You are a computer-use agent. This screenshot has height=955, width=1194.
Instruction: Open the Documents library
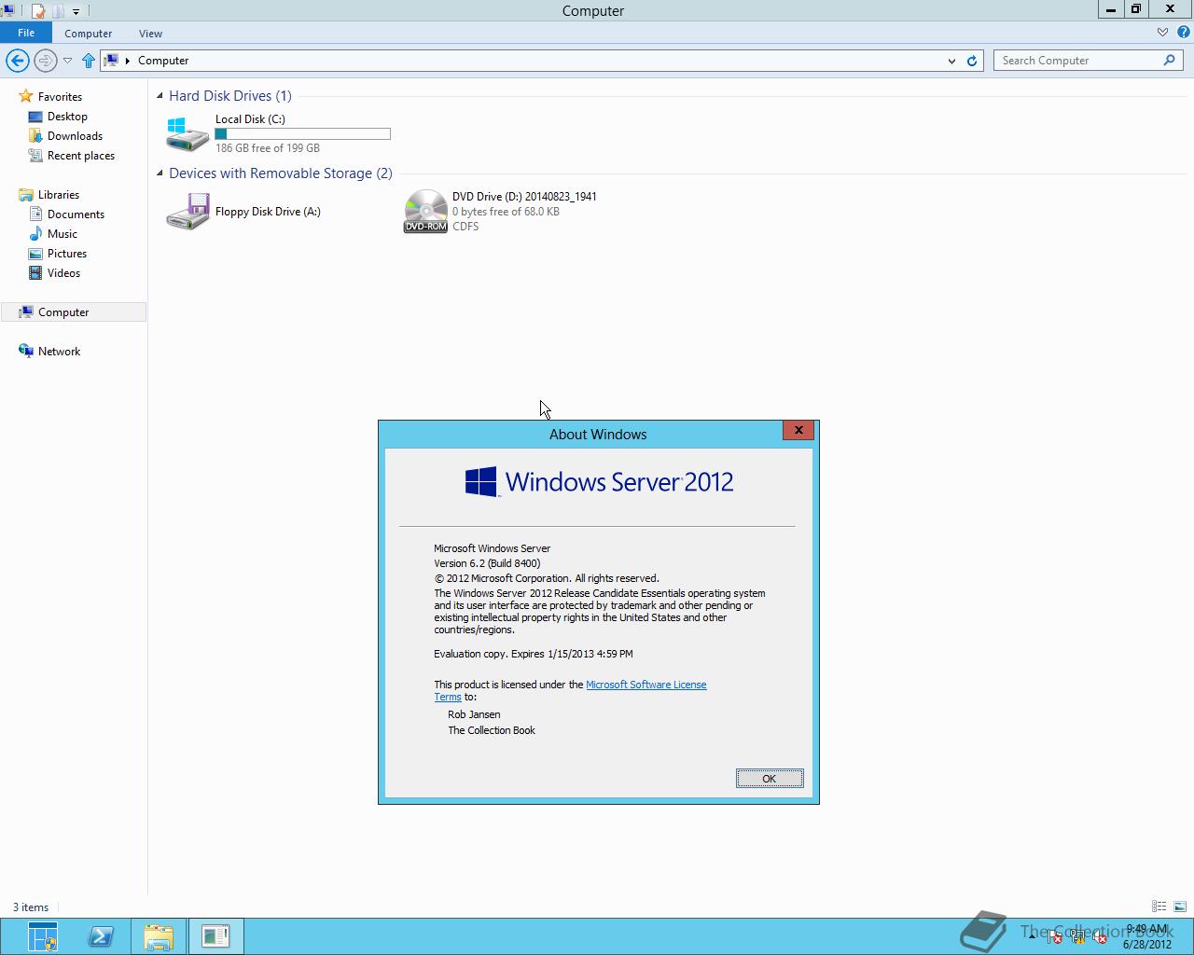coord(76,215)
